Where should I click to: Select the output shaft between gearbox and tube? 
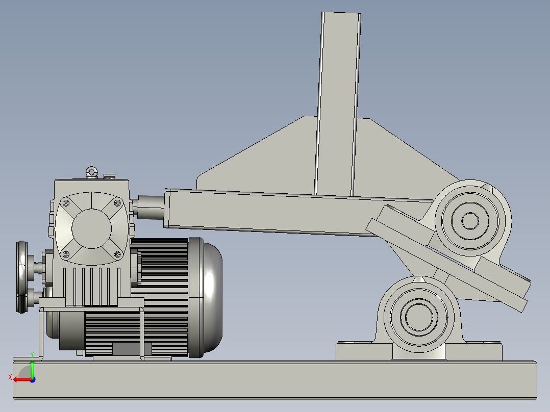tap(150, 208)
